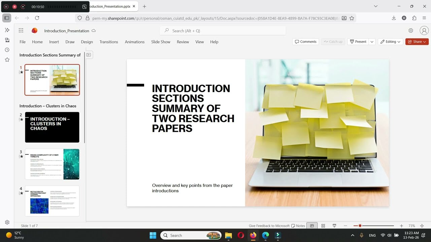This screenshot has width=431, height=242.
Task: Open Firefox sidebar settings gear
Action: click(7, 222)
